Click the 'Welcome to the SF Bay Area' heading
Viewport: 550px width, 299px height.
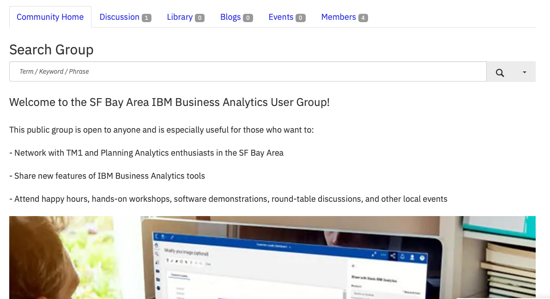[x=169, y=102]
